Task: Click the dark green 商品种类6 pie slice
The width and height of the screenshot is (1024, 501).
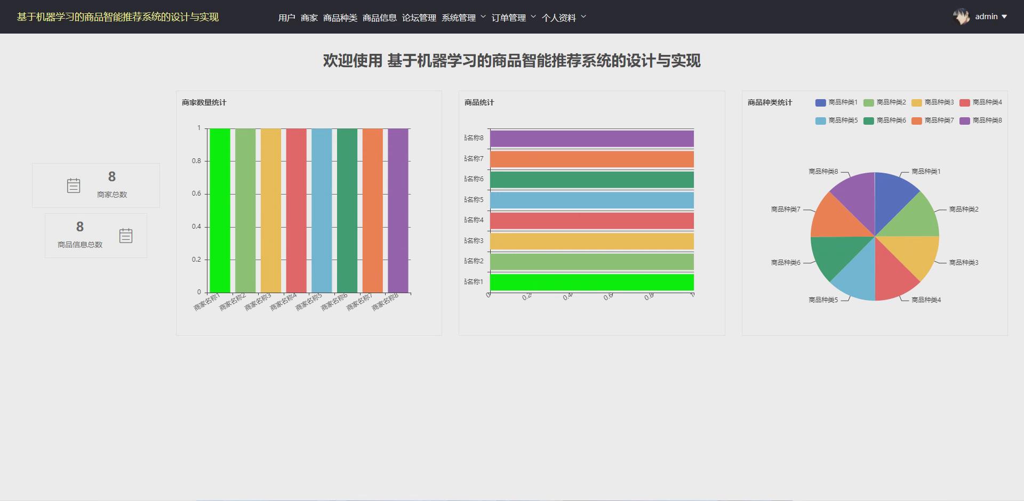Action: point(835,253)
